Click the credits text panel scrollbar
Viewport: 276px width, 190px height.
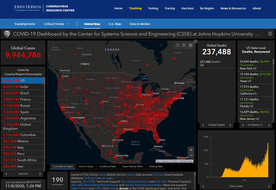(195, 174)
